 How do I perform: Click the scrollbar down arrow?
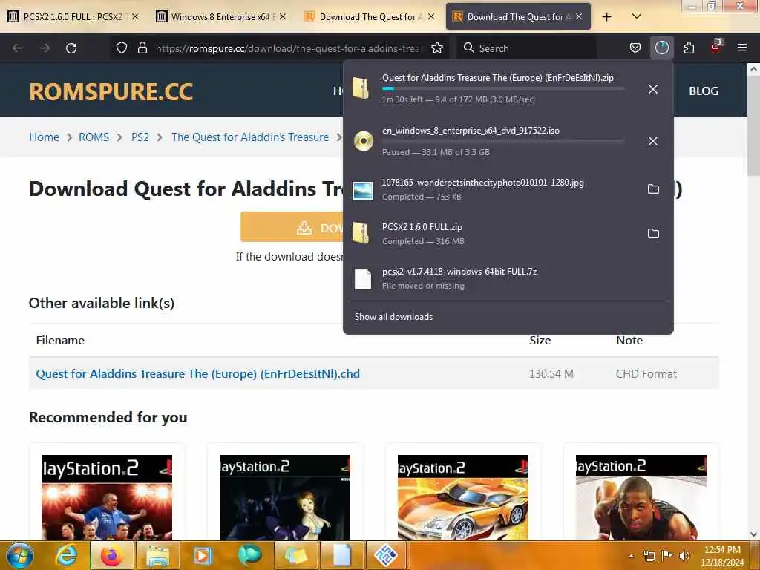pyautogui.click(x=753, y=534)
